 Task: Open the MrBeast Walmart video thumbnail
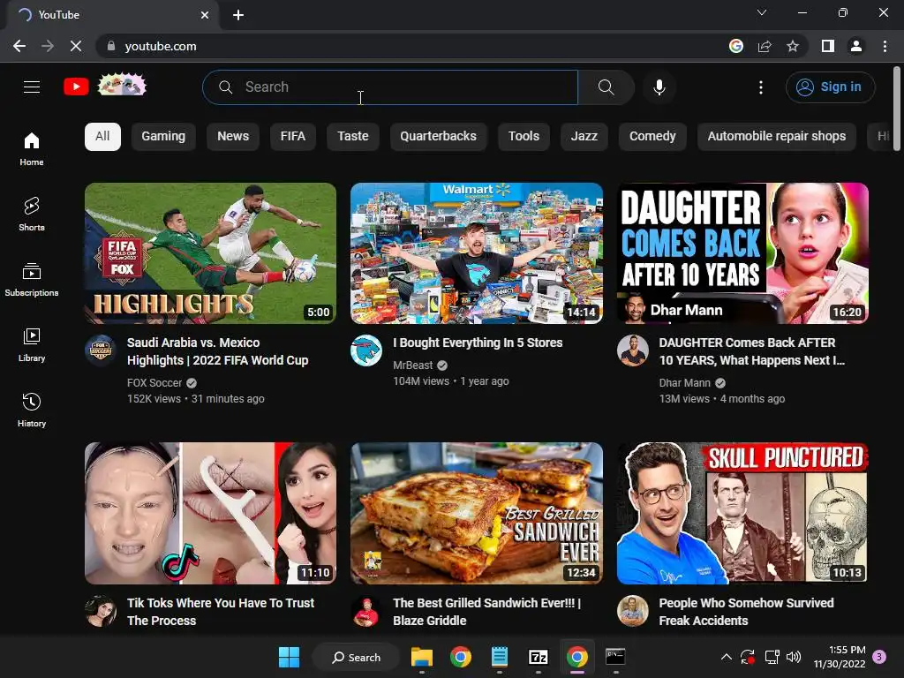477,253
